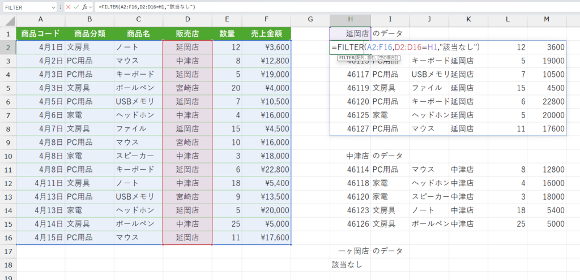Click cell H15 showing 46126
The image size is (580, 280).
[350, 224]
